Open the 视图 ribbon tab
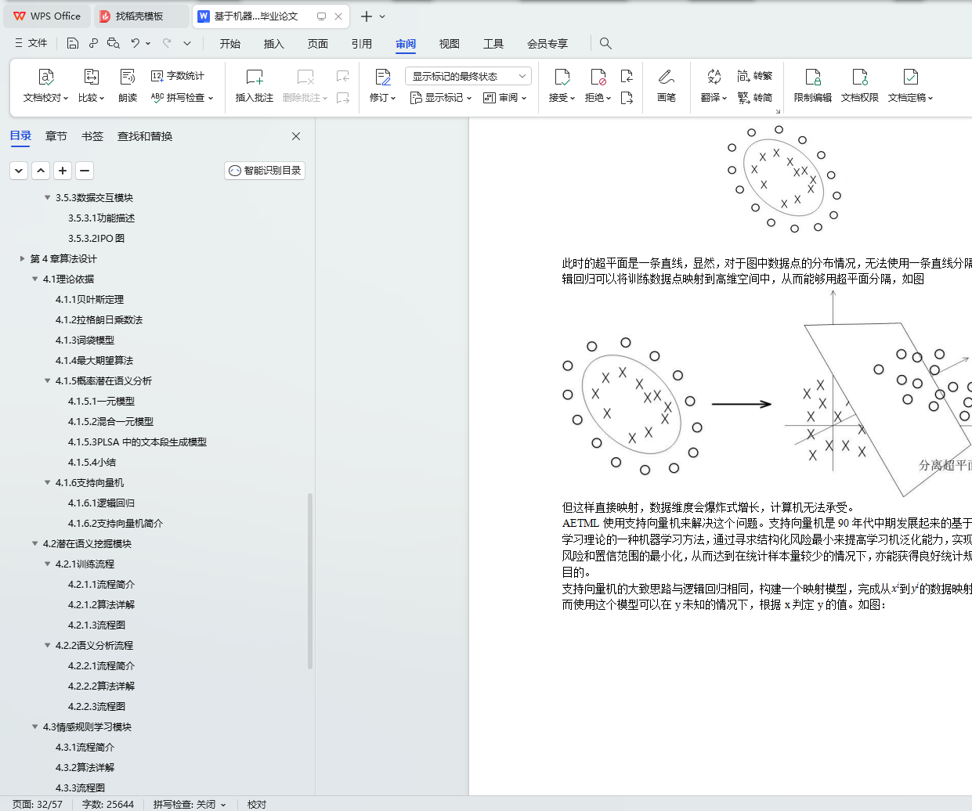Viewport: 972px width, 811px height. [x=450, y=44]
